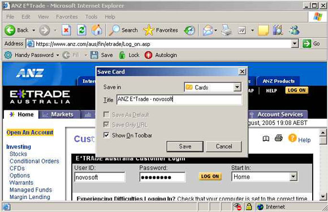The image size is (328, 212).
Task: Click the Title text field
Action: click(179, 99)
